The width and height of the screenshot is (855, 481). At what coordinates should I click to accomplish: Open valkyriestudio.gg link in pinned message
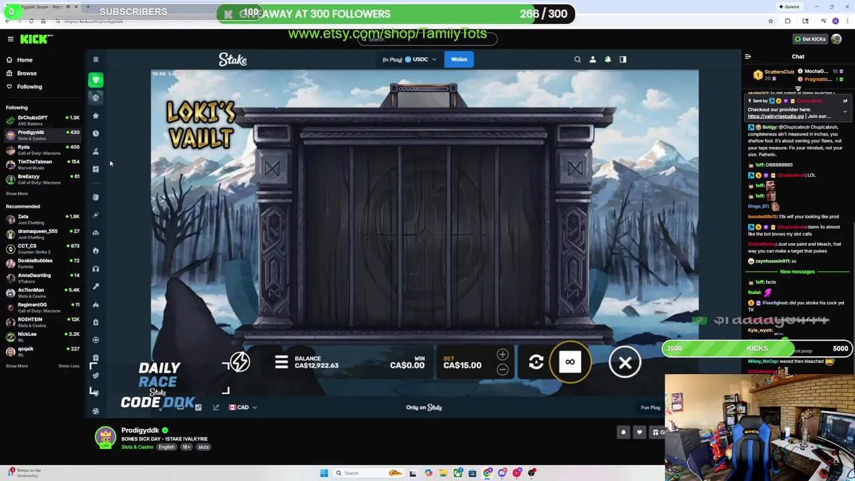776,116
